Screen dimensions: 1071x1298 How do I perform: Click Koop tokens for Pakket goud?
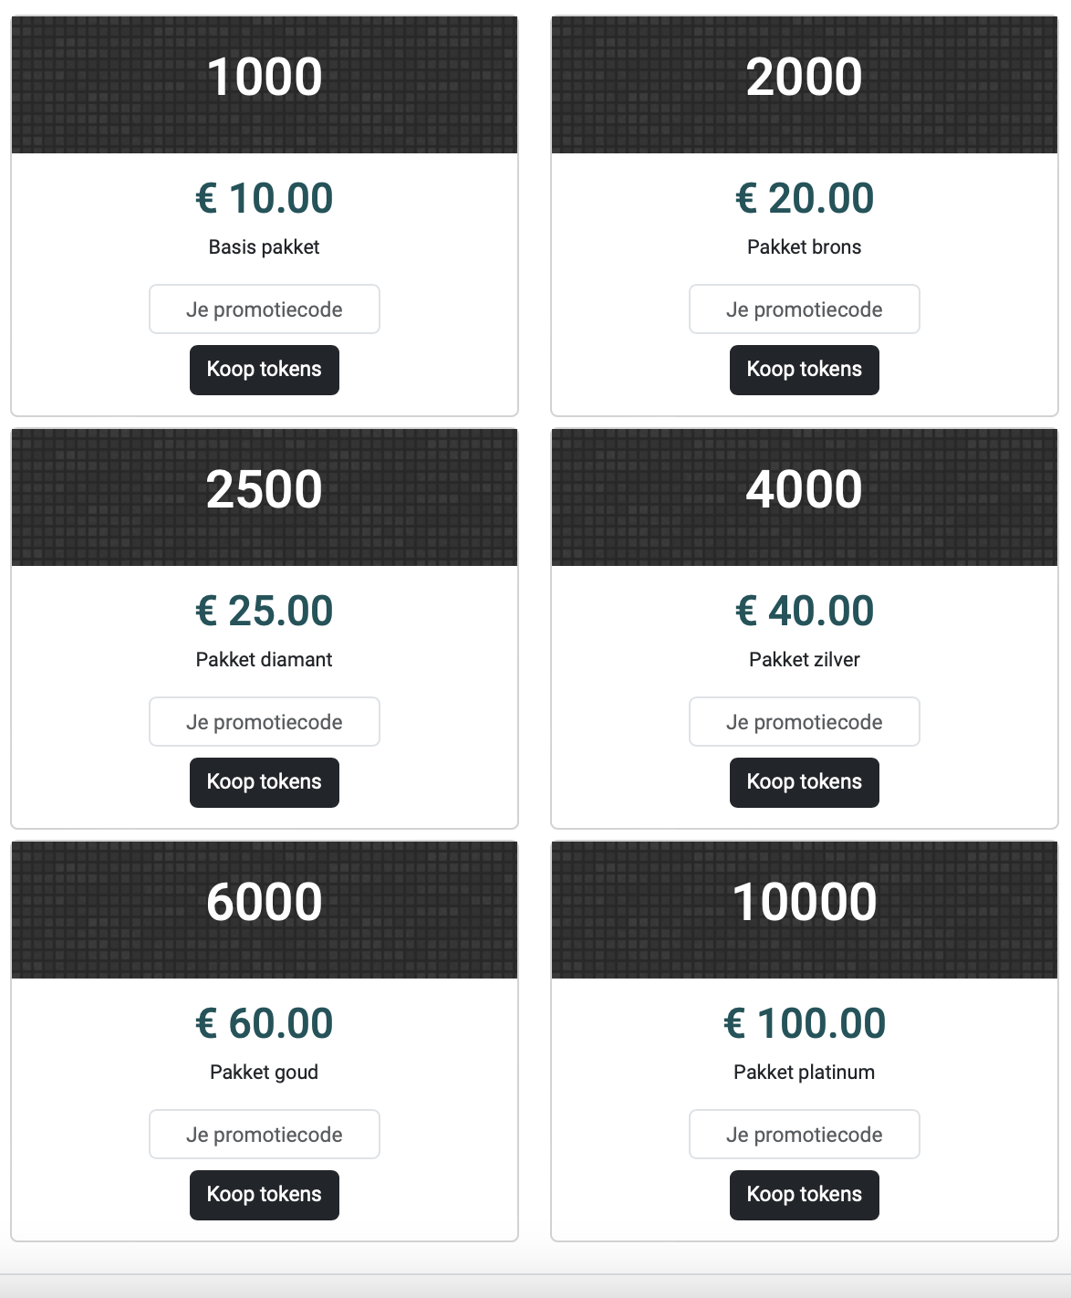pos(264,1195)
